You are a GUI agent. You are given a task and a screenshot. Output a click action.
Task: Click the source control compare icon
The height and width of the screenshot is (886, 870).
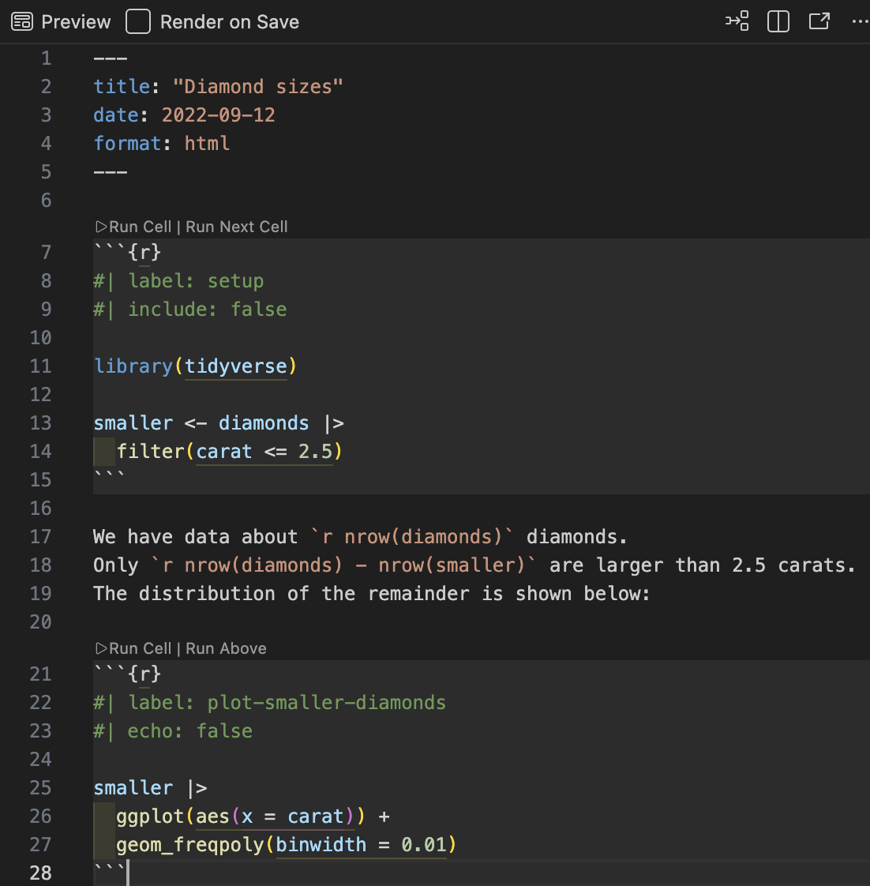coord(737,21)
